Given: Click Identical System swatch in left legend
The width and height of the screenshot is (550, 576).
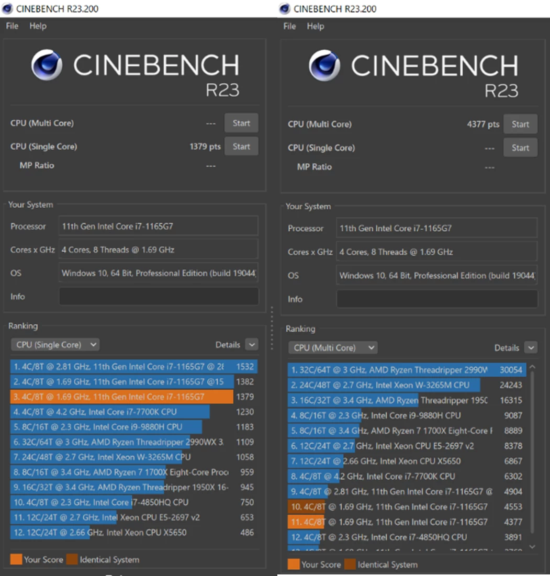Looking at the screenshot, I should [72, 559].
